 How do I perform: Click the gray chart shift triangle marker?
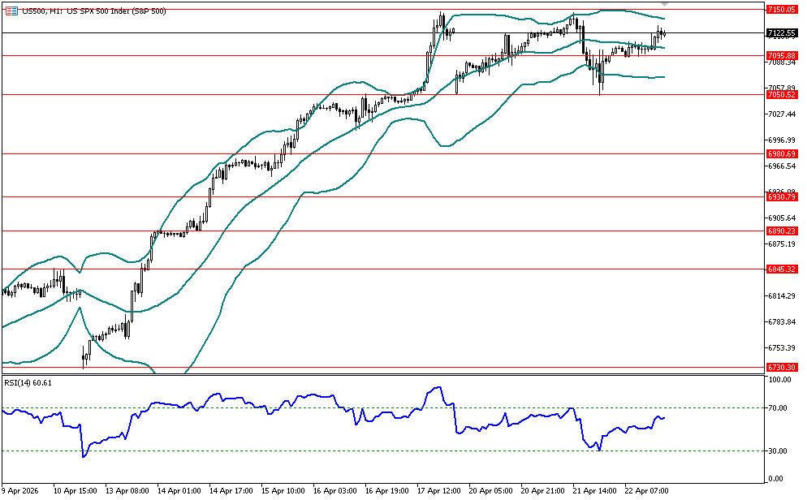[x=664, y=6]
